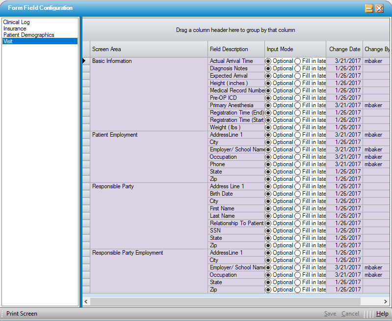
Task: Click the Input Mode column header
Action: (295, 49)
